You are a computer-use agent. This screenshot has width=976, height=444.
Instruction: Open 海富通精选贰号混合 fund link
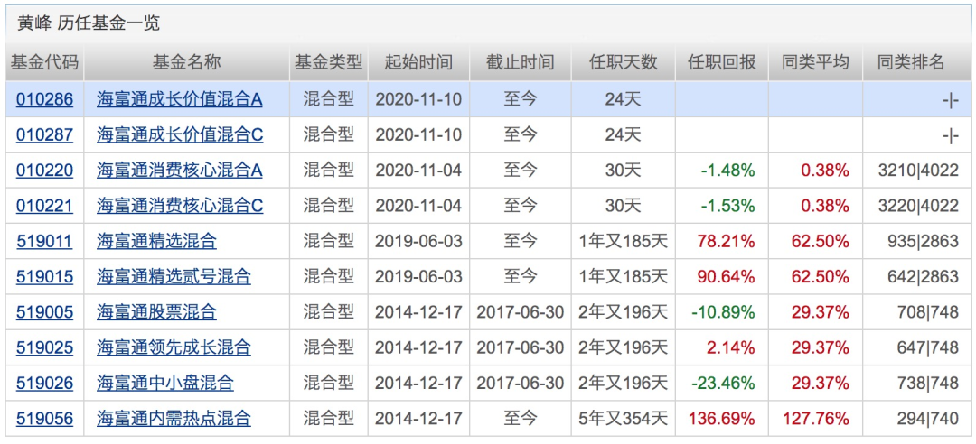pyautogui.click(x=174, y=277)
